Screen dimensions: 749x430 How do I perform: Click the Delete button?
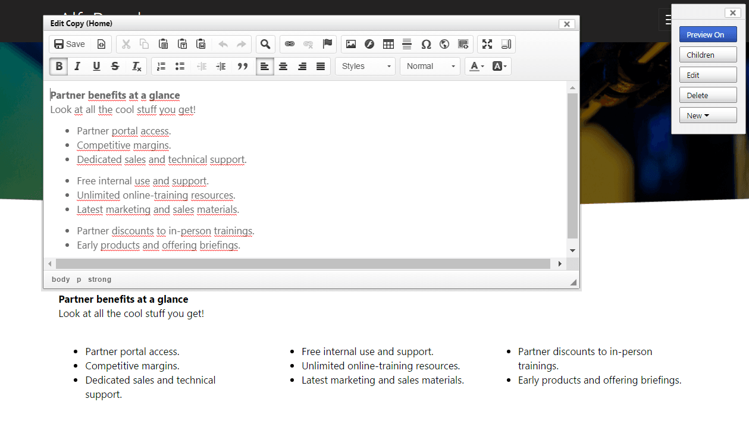click(708, 95)
